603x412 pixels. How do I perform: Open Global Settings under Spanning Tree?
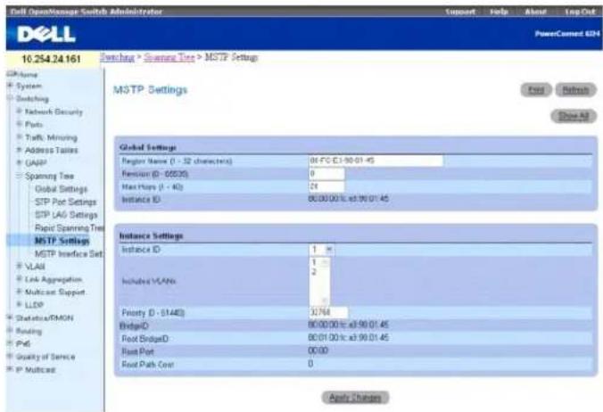(62, 189)
